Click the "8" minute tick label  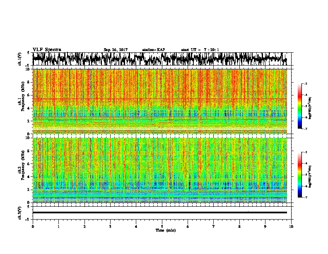point(239,227)
